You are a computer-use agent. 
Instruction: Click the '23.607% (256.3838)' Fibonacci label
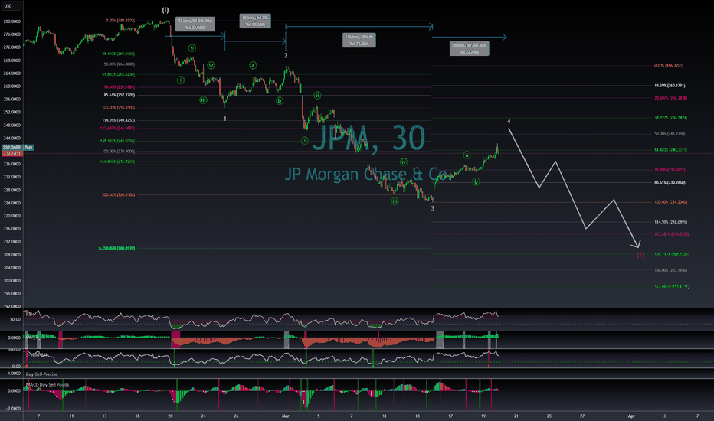pos(671,98)
